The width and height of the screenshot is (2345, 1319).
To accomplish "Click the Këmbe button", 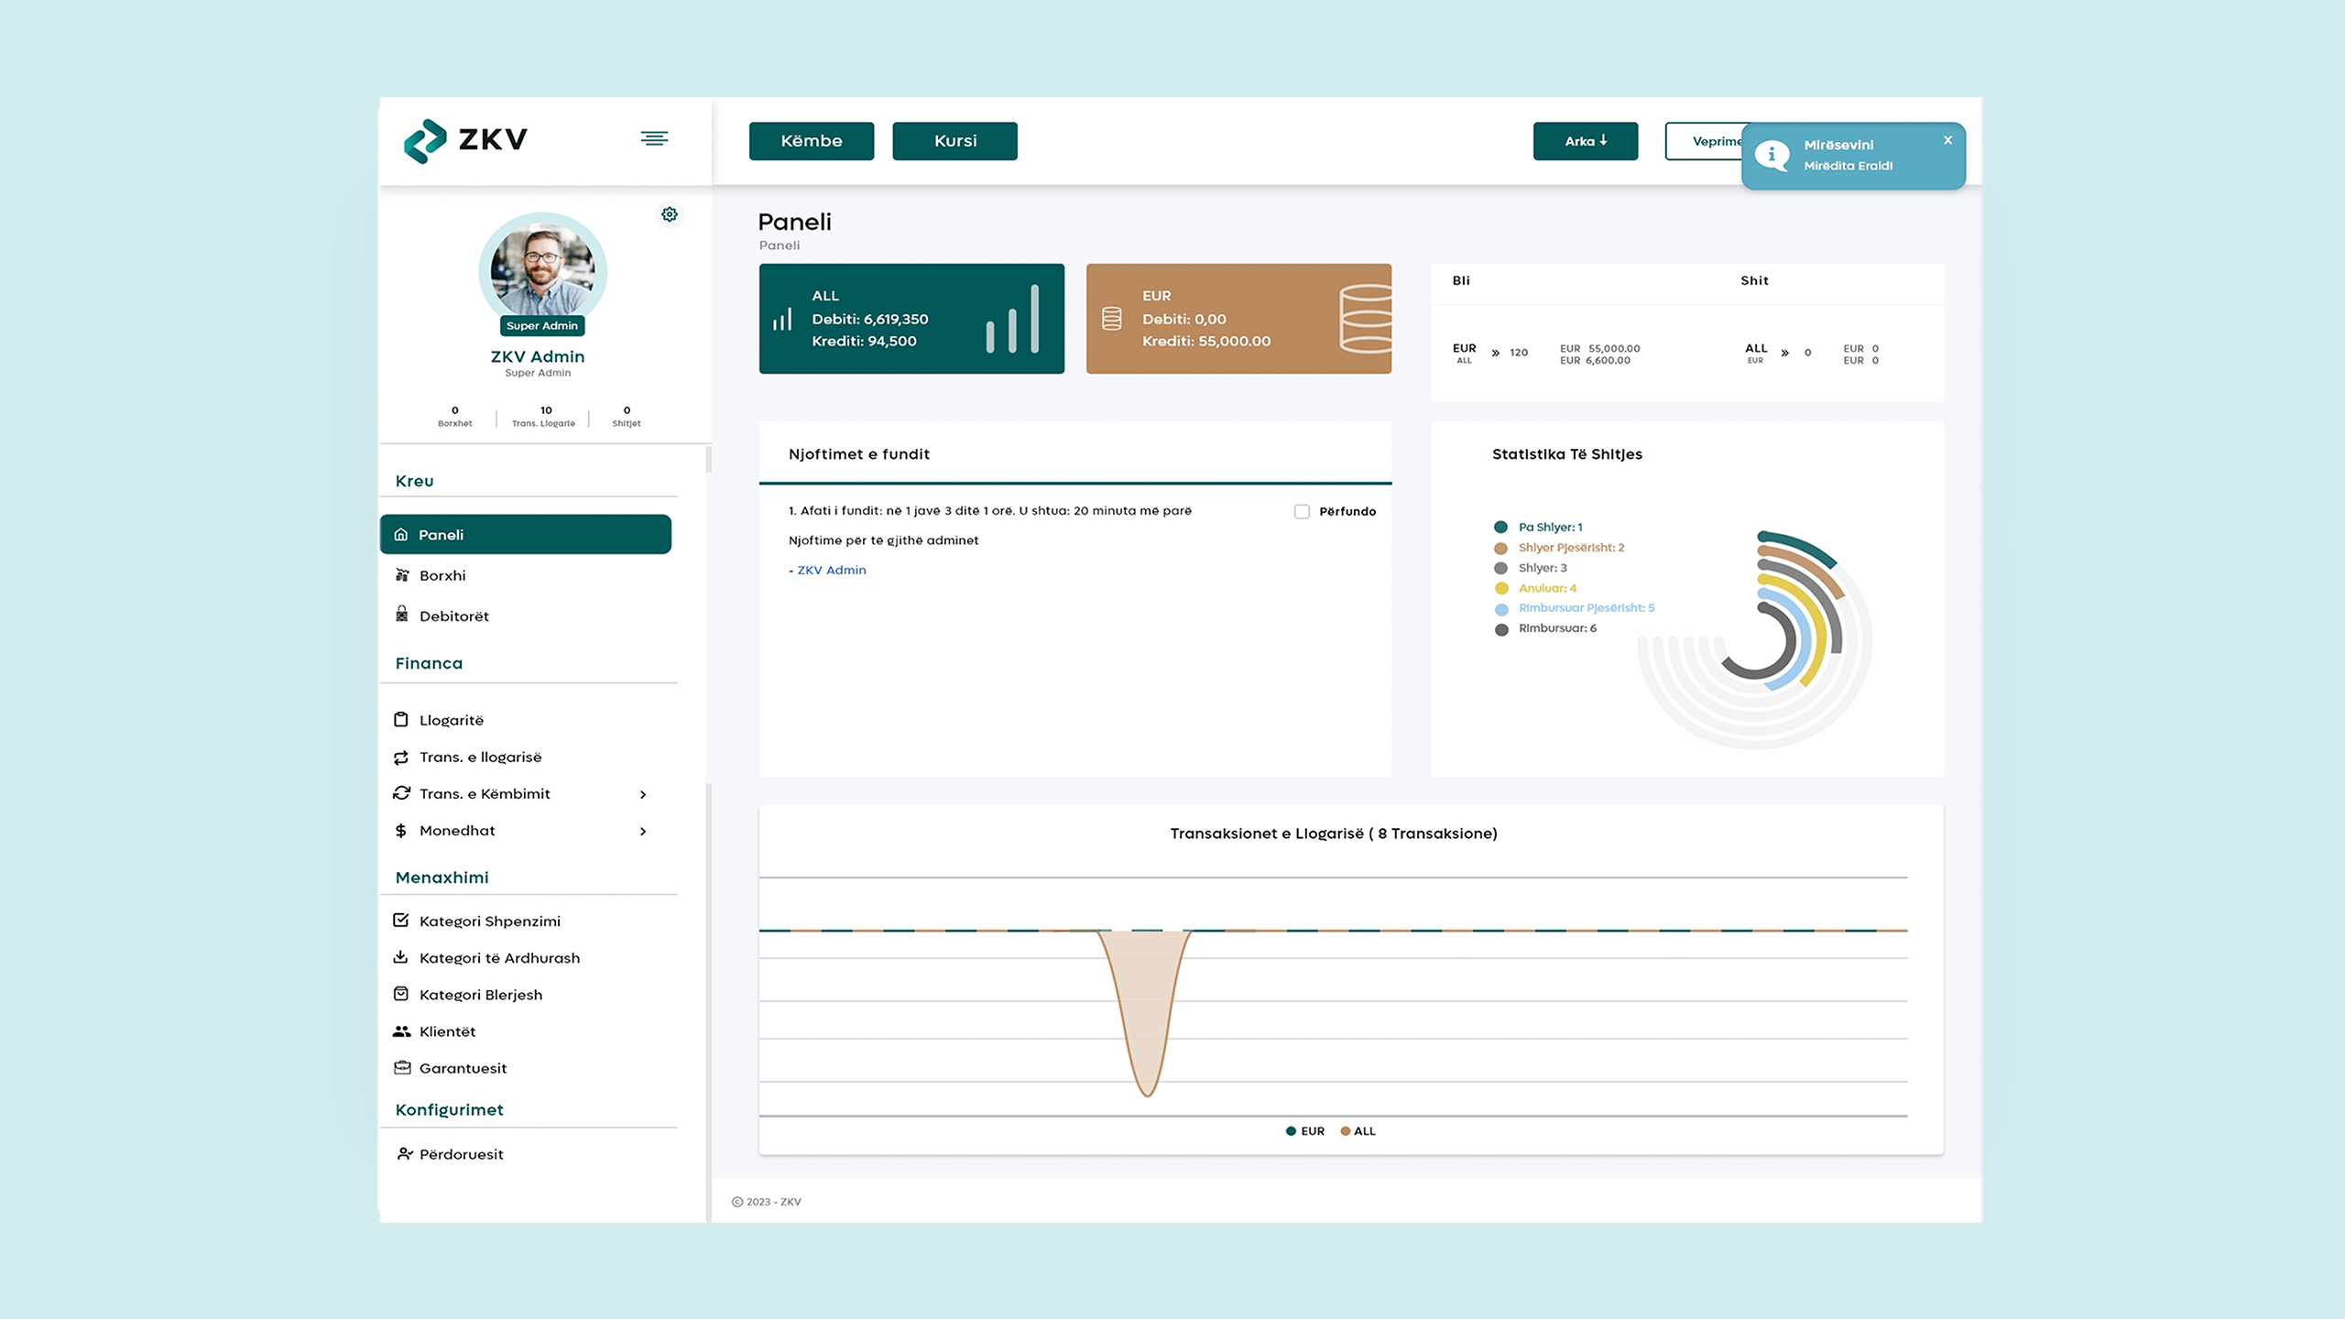I will [811, 141].
